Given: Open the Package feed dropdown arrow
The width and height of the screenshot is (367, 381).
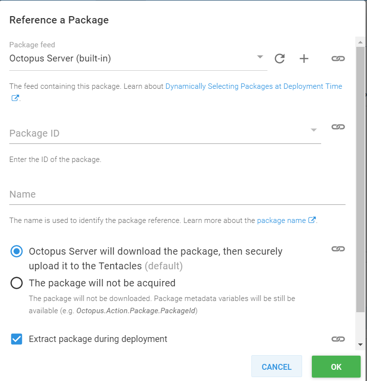Looking at the screenshot, I should (260, 58).
